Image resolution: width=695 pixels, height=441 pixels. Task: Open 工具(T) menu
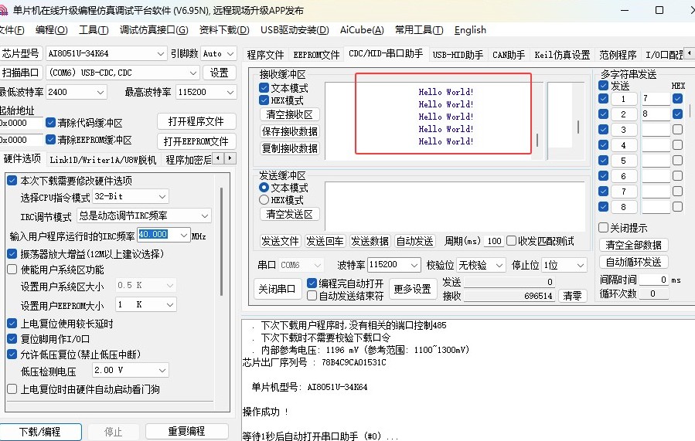[x=94, y=30]
